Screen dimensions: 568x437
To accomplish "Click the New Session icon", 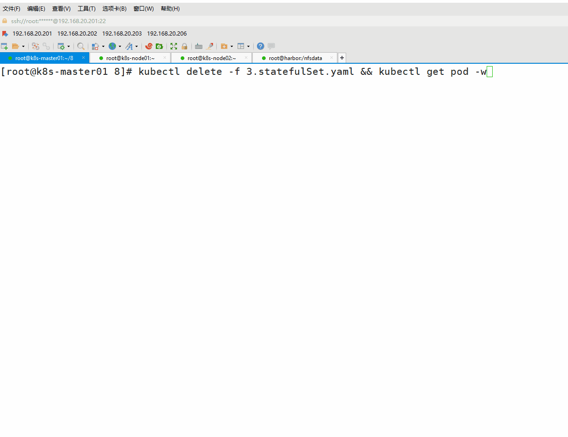I will click(4, 46).
